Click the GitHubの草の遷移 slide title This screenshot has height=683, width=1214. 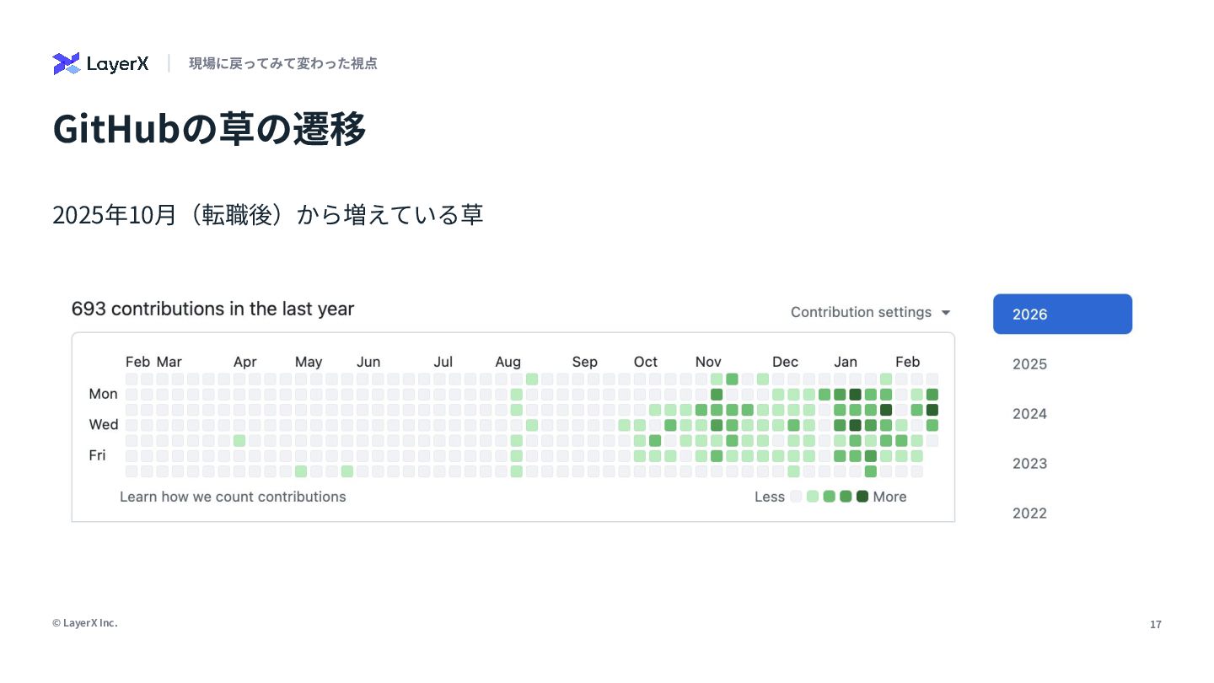point(209,129)
